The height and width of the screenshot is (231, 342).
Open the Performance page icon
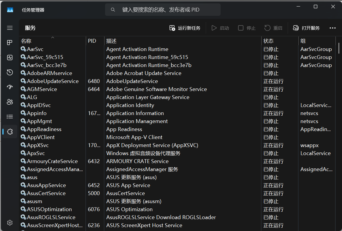(x=10, y=58)
